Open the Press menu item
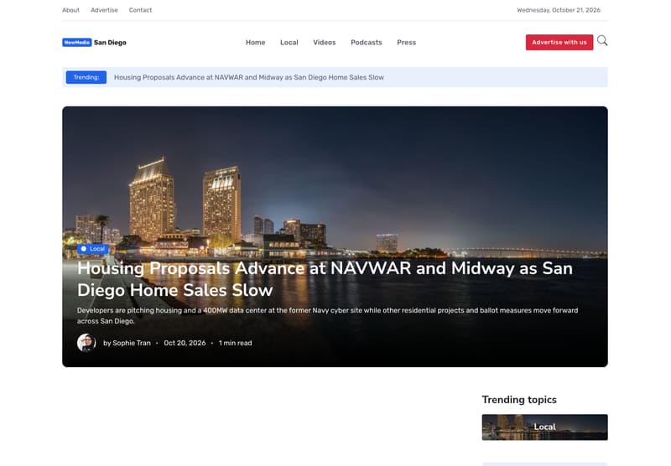Viewport: 671px width, 466px height. point(407,42)
